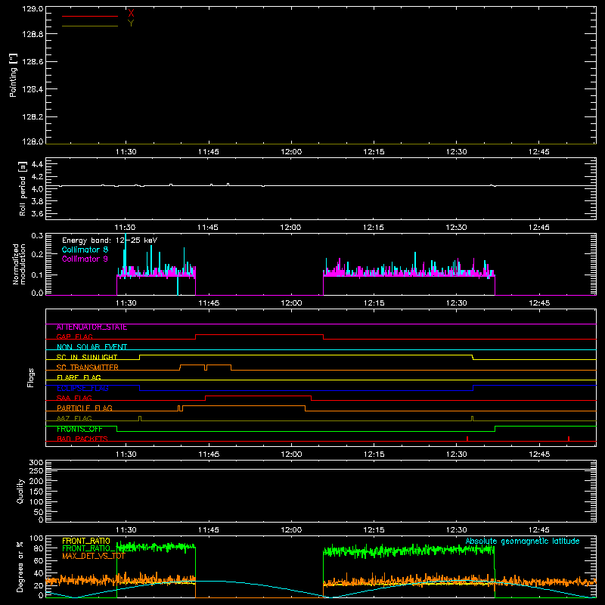
Task: Click the 250 tick on the Quality axis
Action: [36, 471]
